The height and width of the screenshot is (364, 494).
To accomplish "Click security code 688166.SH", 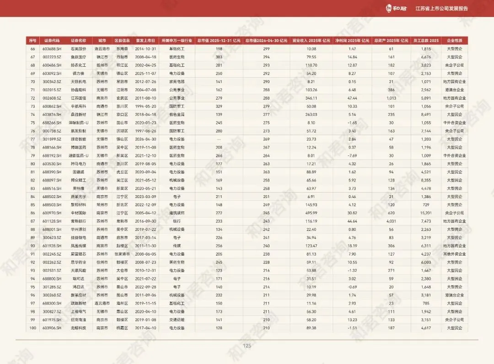I will tap(52, 147).
